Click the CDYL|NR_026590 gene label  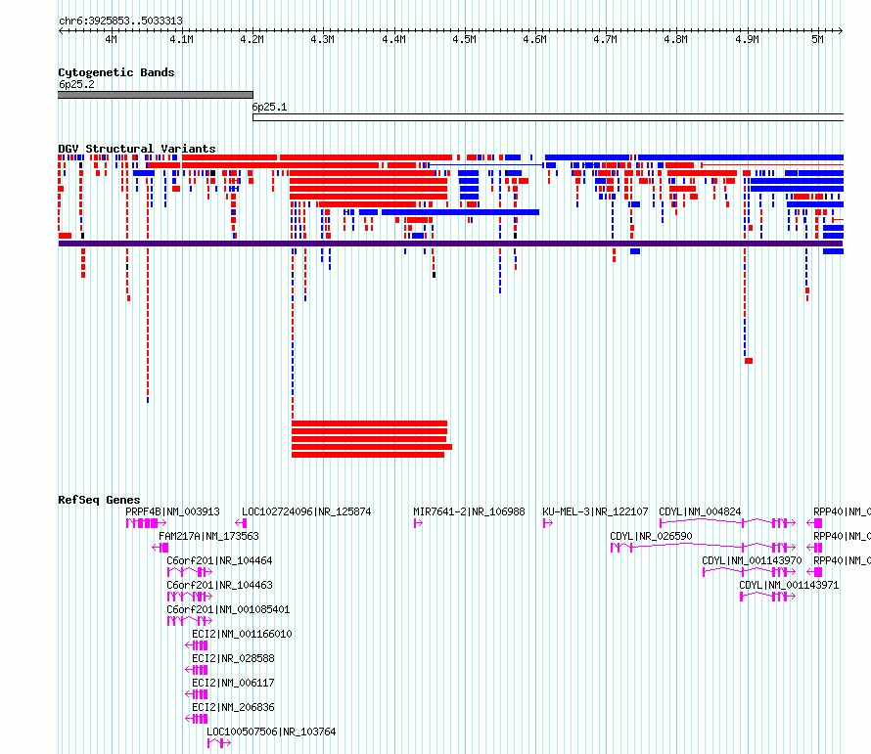651,536
